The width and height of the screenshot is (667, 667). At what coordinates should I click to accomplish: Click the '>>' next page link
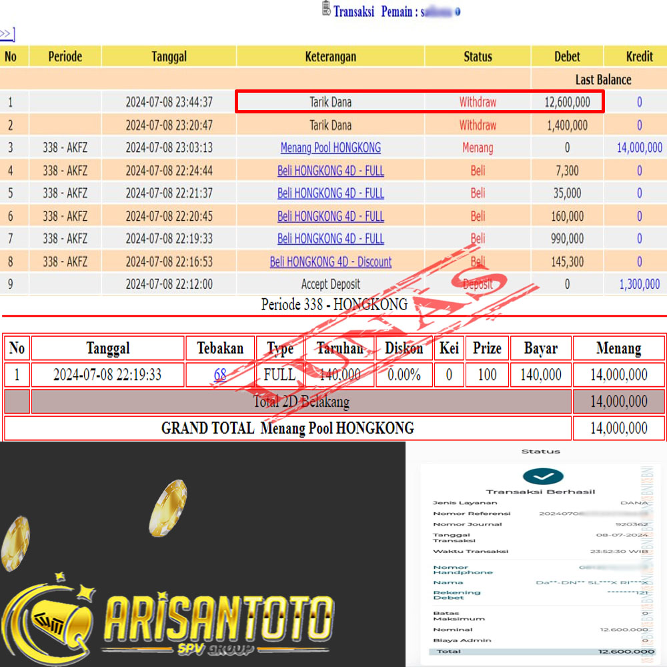(5, 33)
